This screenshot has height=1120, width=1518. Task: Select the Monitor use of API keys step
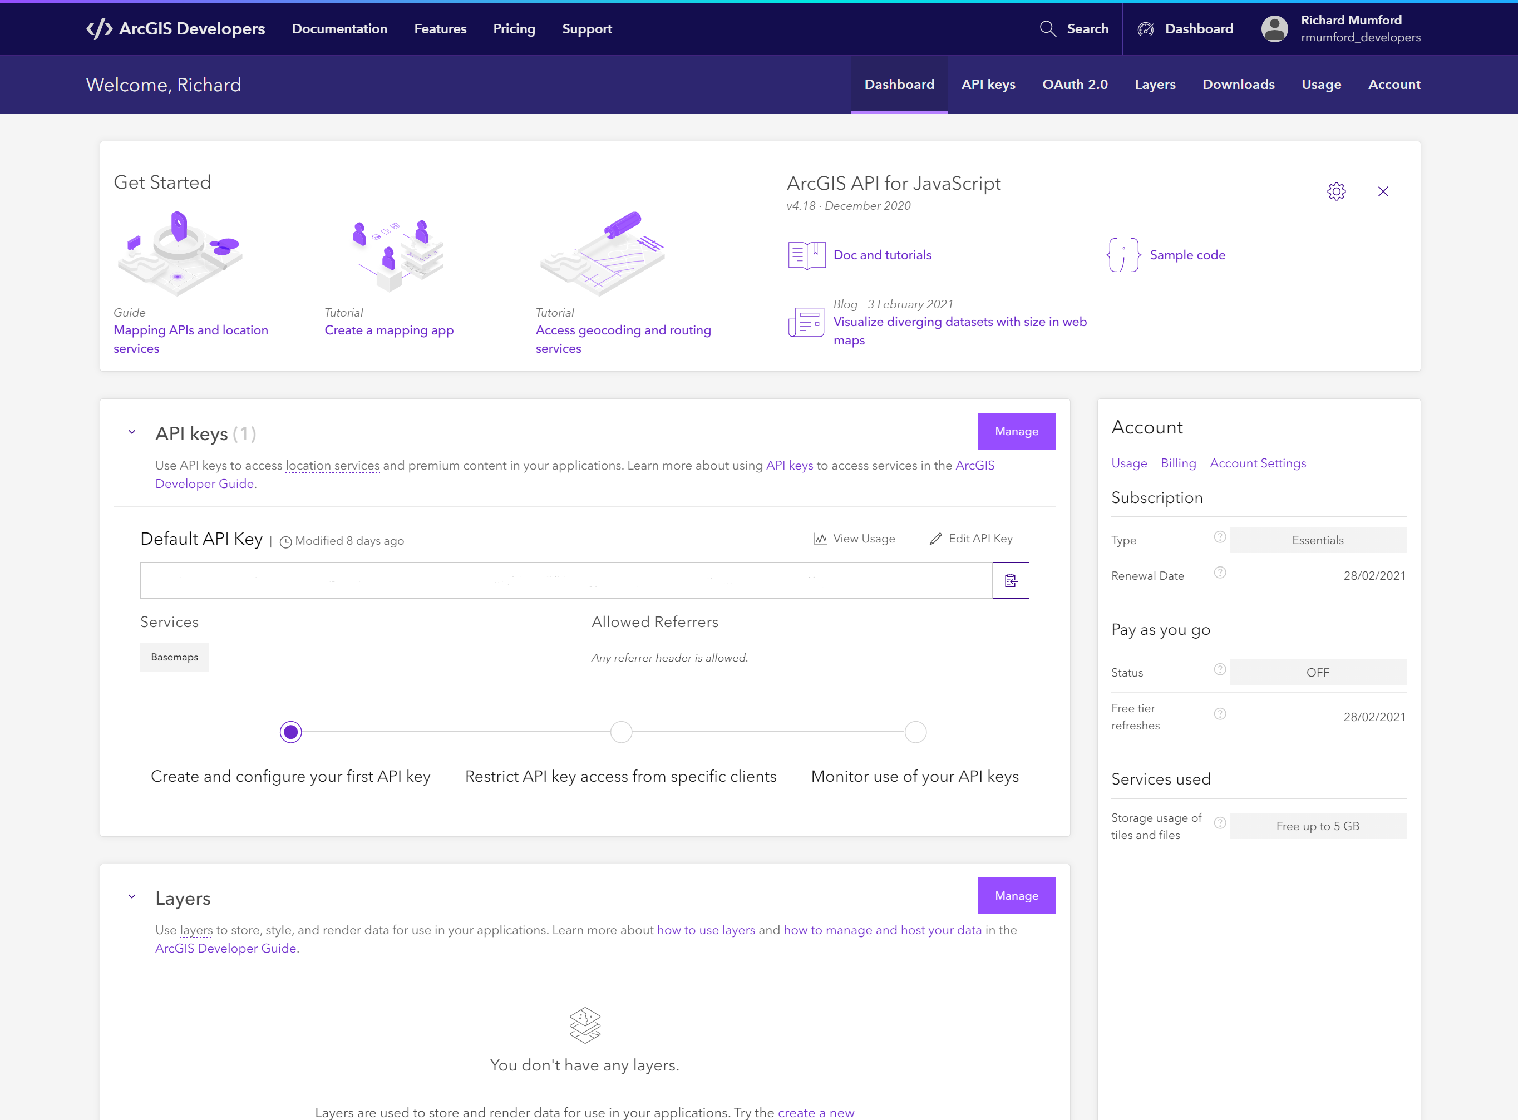point(915,732)
